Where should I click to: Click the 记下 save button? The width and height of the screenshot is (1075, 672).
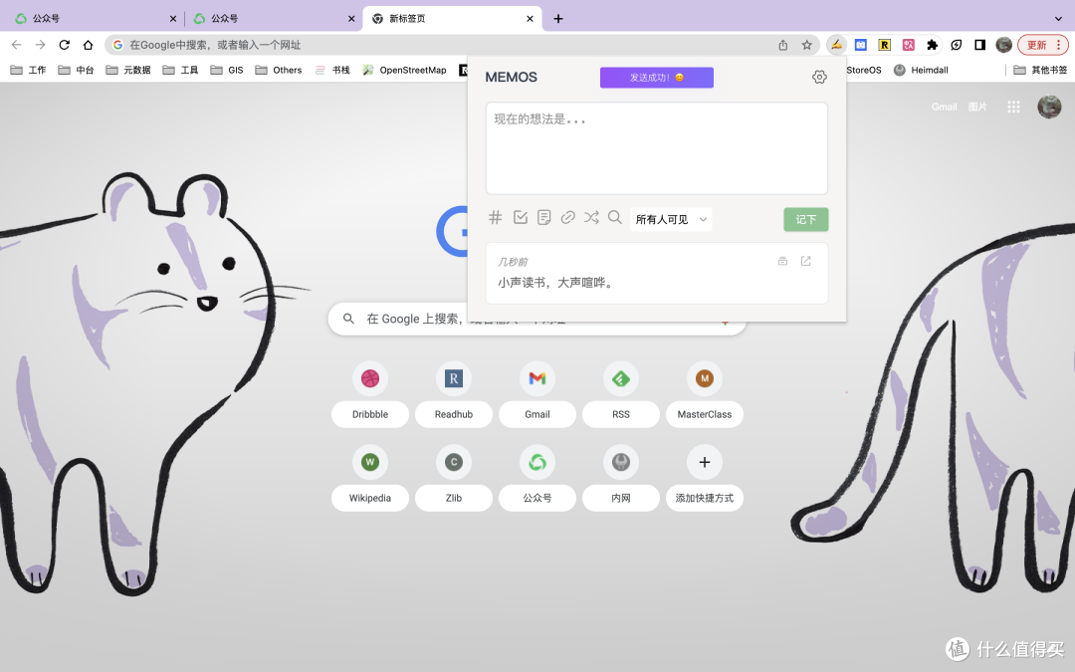tap(805, 219)
